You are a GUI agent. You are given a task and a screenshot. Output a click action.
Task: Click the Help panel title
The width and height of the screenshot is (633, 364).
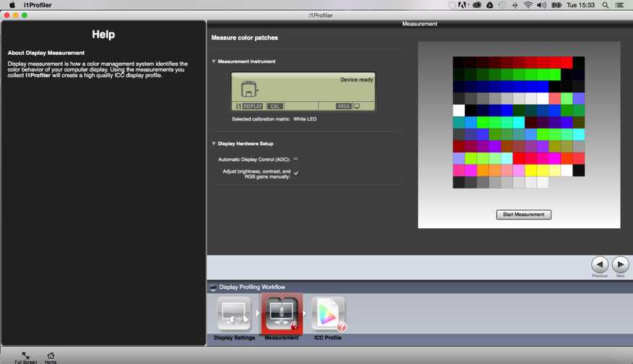click(103, 35)
